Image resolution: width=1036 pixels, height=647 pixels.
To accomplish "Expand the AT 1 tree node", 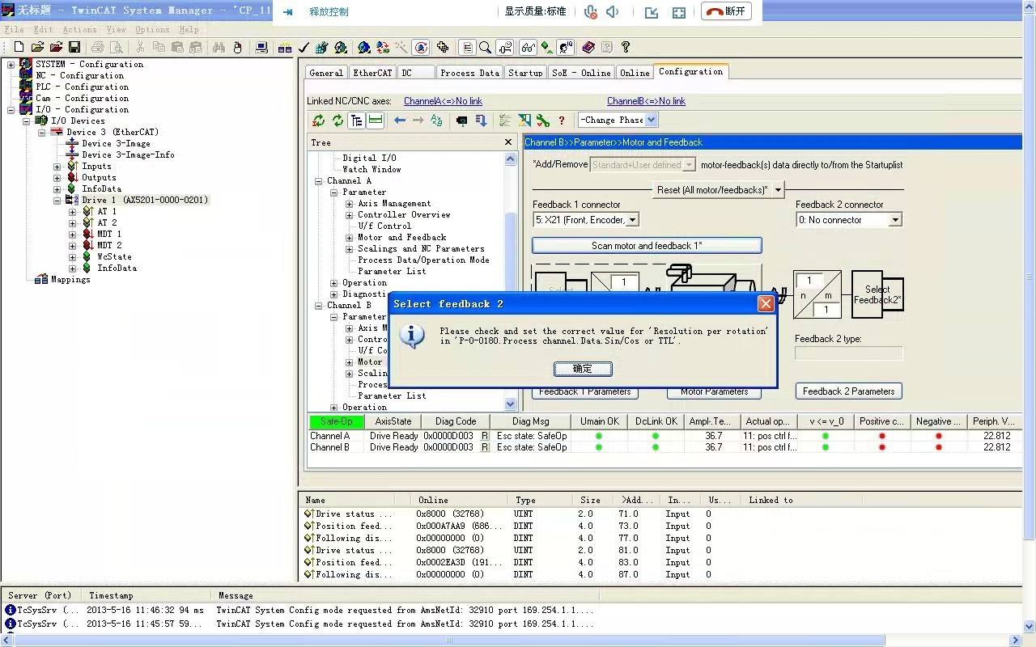I will [72, 211].
